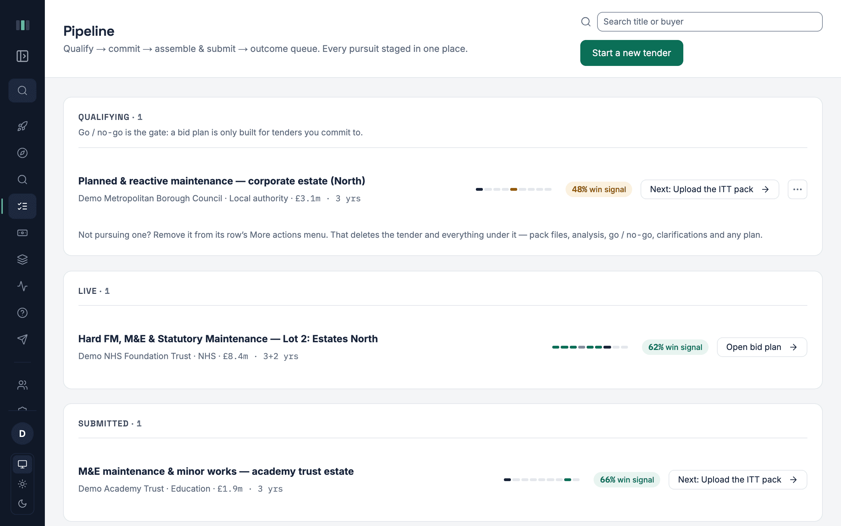The width and height of the screenshot is (841, 526).
Task: Open the users team sidebar icon
Action: click(22, 385)
